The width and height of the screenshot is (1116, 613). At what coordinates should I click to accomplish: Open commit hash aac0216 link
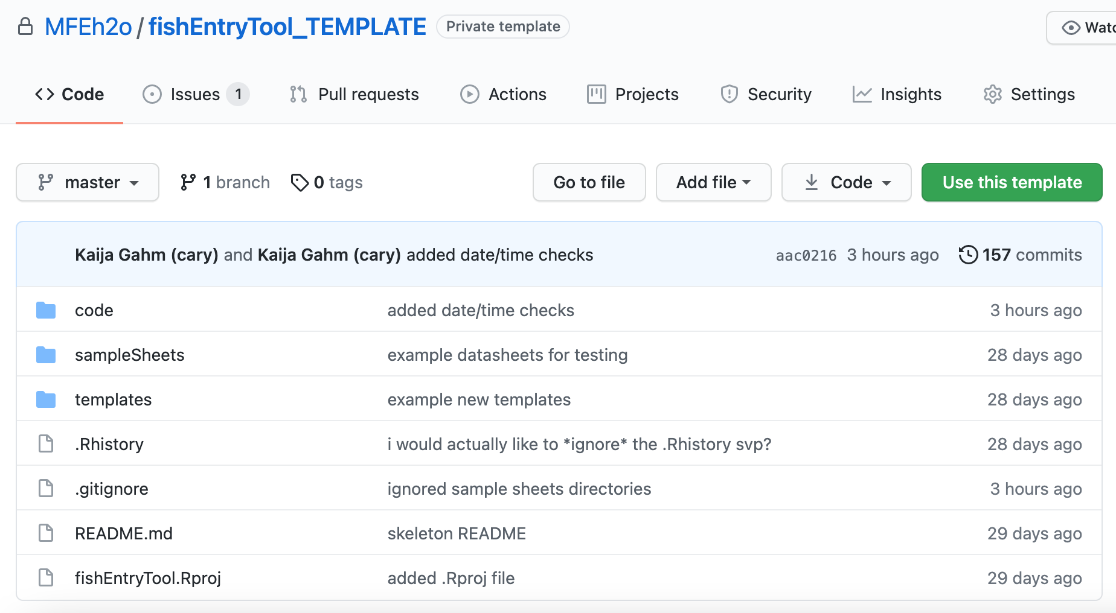(x=806, y=255)
